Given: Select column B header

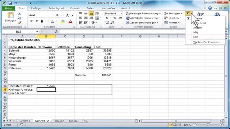Looking at the screenshot, I should click(x=46, y=36).
